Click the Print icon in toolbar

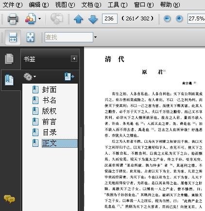point(13,18)
